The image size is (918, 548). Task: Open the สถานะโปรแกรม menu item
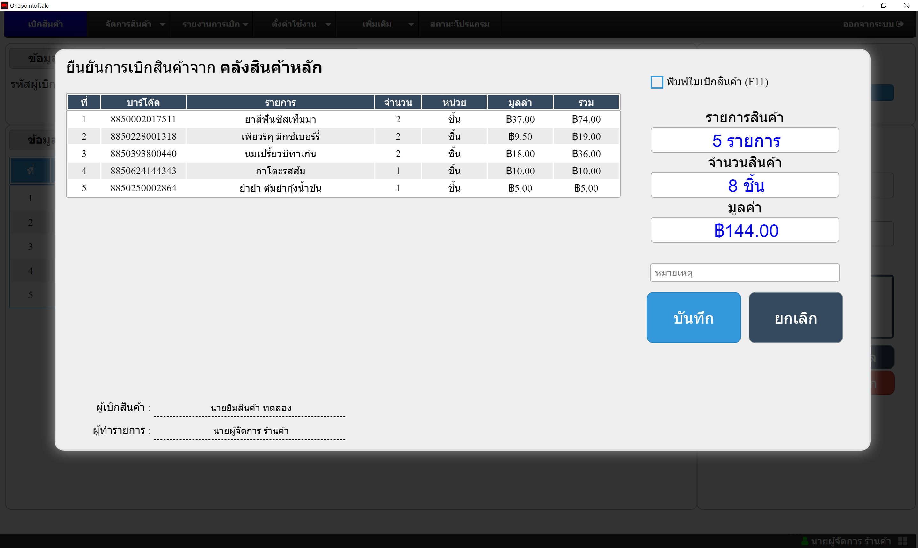click(x=460, y=24)
